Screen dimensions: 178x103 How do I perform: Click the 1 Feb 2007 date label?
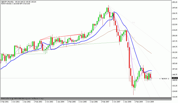pos(105,102)
